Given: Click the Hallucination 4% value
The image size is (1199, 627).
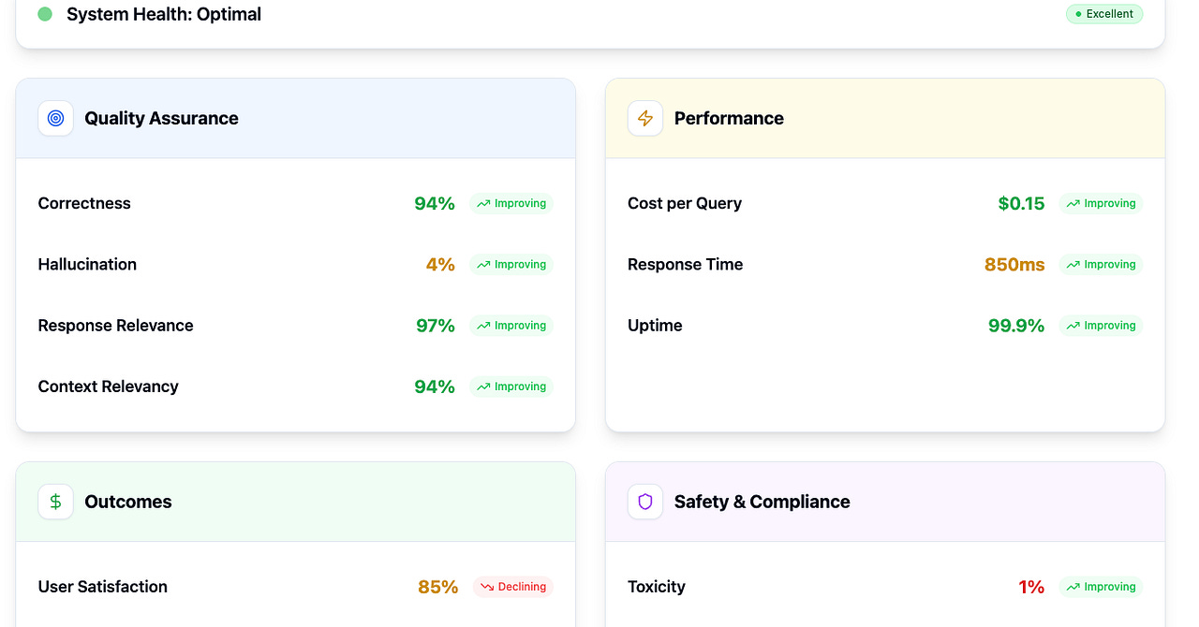Looking at the screenshot, I should click(x=440, y=265).
